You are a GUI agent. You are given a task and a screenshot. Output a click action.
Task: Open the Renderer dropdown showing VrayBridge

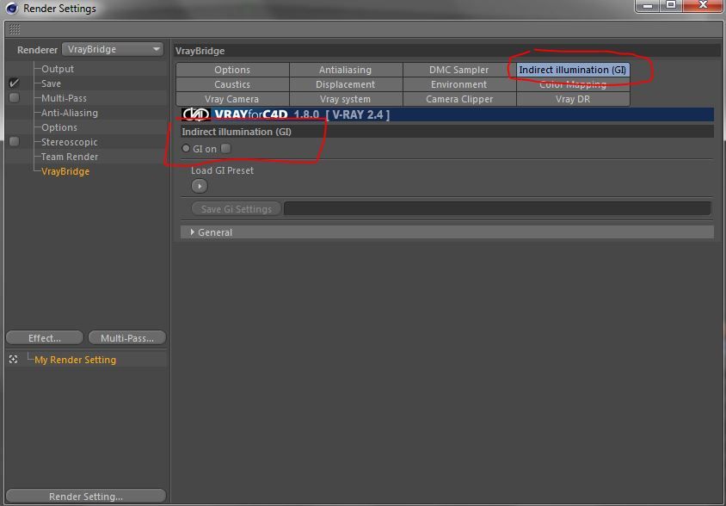click(x=113, y=49)
